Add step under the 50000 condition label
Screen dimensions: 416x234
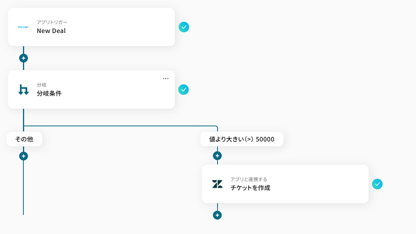pos(217,156)
